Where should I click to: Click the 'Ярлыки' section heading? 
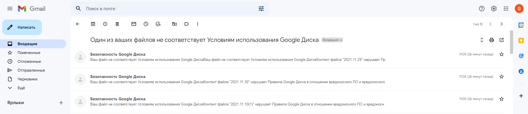pos(15,103)
